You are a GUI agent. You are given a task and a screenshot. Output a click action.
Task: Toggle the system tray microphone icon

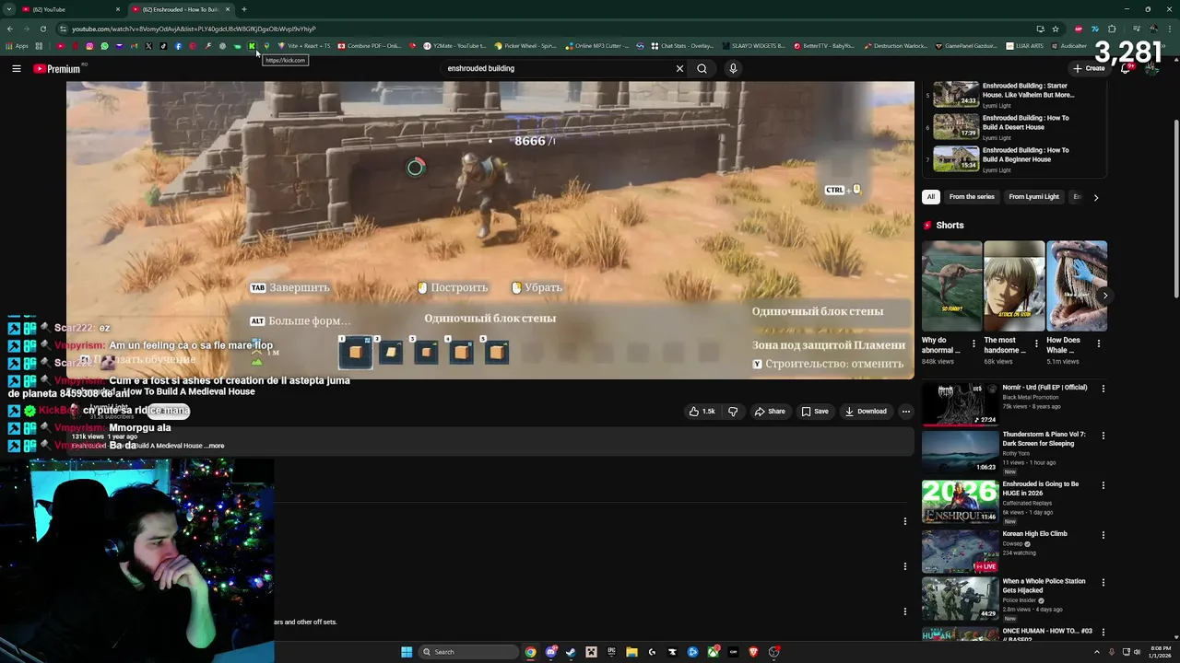point(1112,652)
